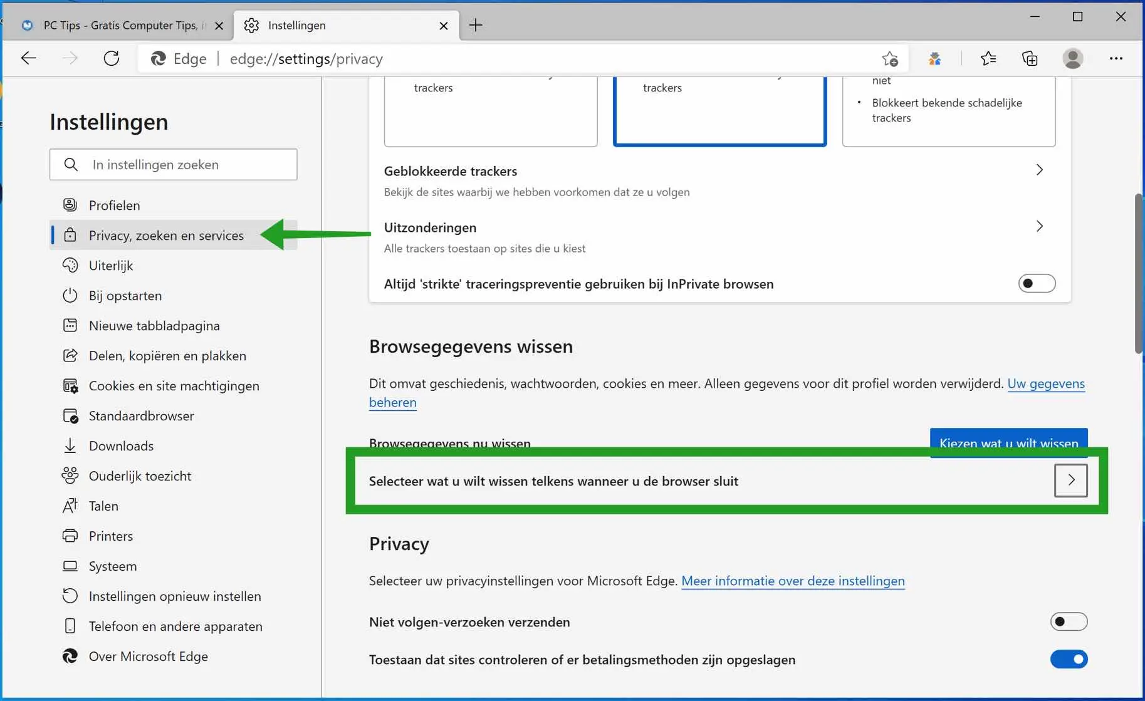Screen dimensions: 1145x701
Task: Click the Edge site identity icon in address bar
Action: (159, 59)
